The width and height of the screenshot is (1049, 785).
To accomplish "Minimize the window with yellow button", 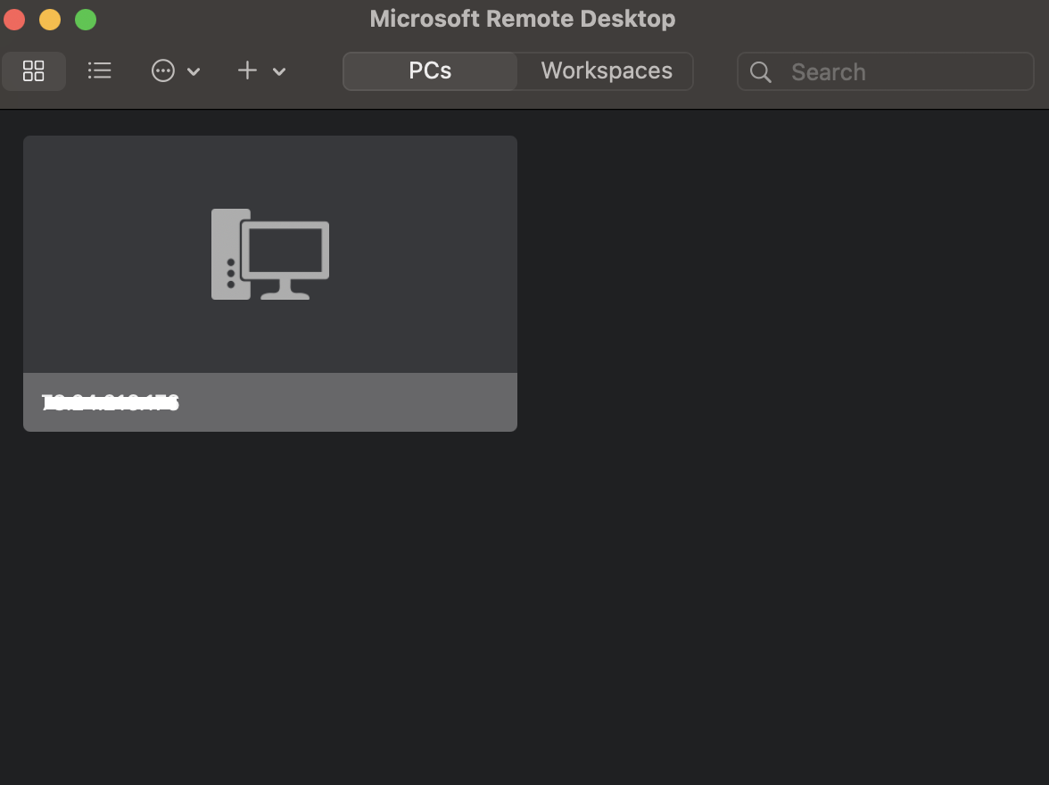I will coord(50,20).
